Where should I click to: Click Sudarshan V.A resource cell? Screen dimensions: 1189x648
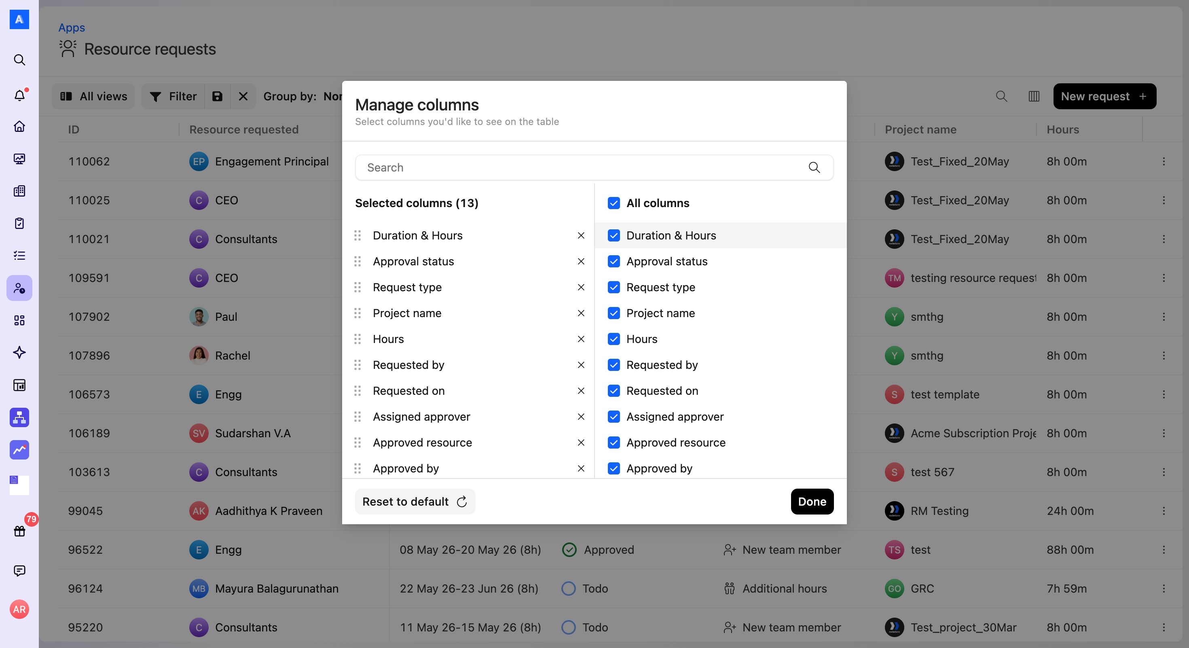(240, 433)
